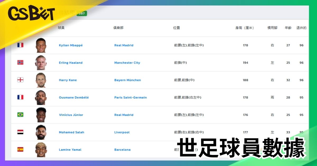Sort by the 年齡 column header
317x166 pixels.
click(x=288, y=28)
